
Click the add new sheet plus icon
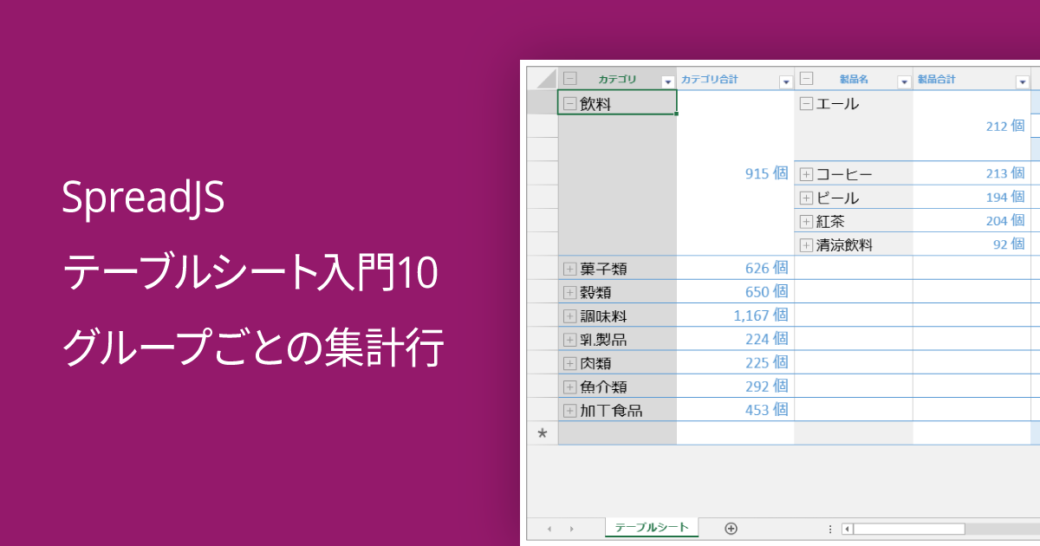click(x=731, y=529)
